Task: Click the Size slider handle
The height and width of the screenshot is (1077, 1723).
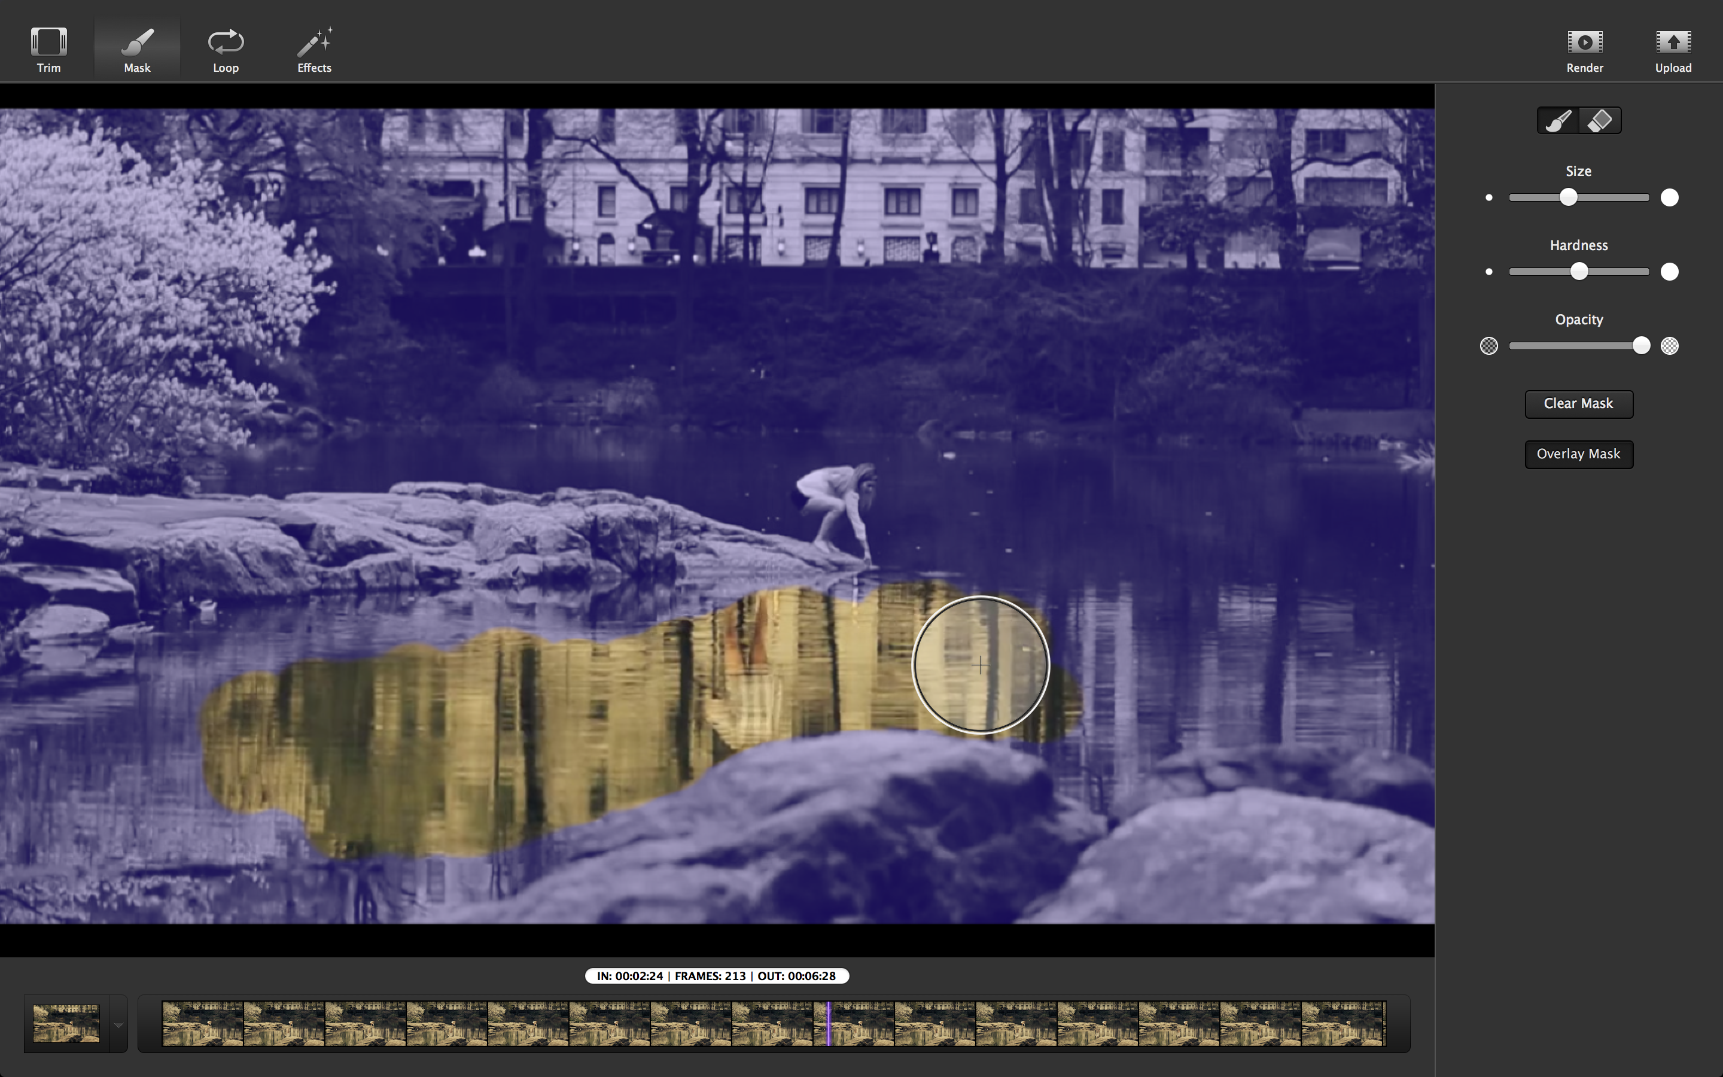Action: pyautogui.click(x=1568, y=197)
